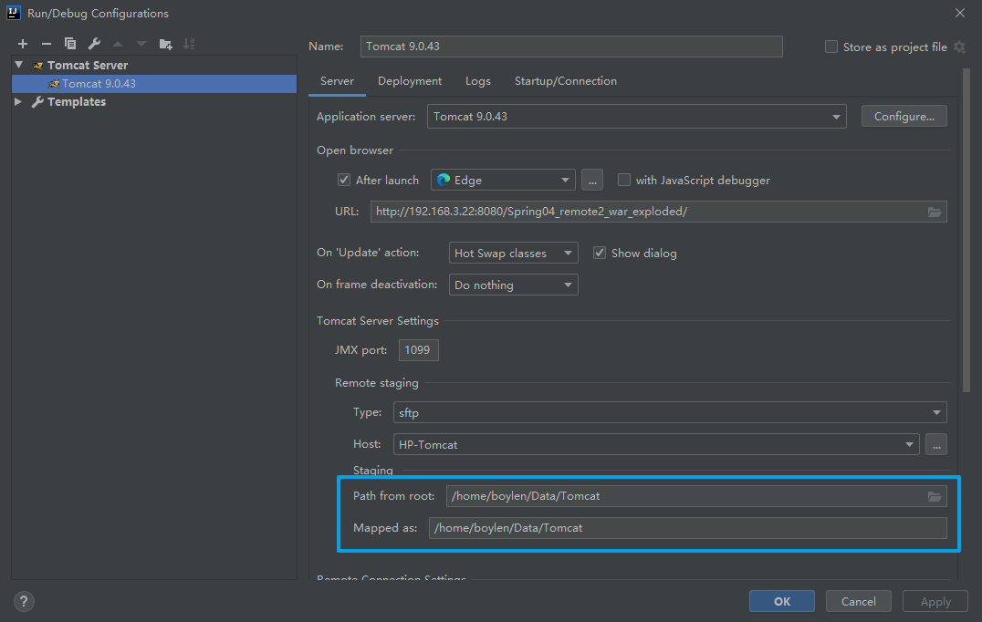Close the Run/Debug Configurations dialog

(959, 13)
